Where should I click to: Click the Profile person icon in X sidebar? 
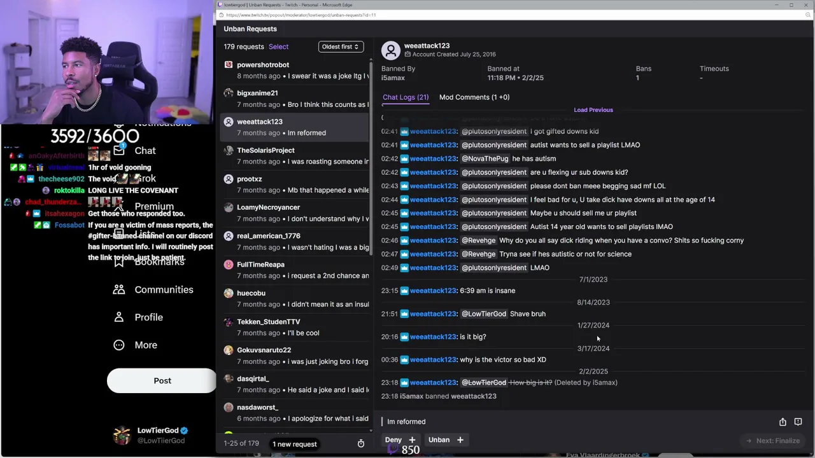click(x=119, y=317)
